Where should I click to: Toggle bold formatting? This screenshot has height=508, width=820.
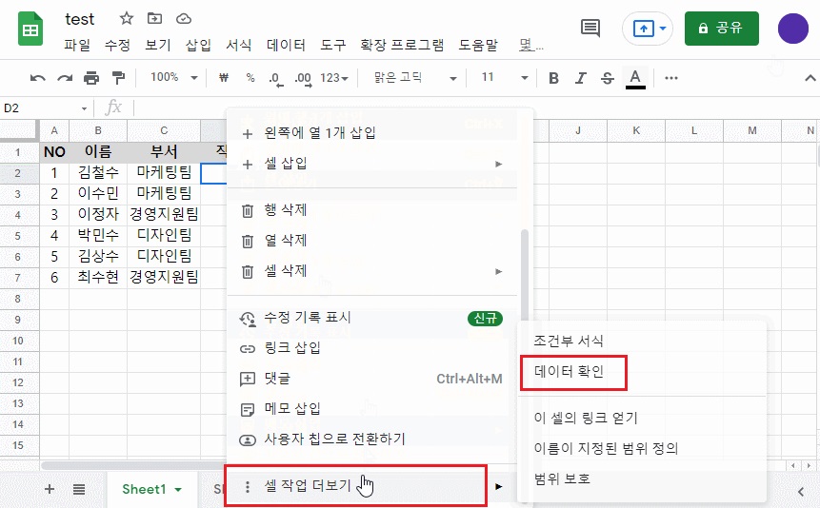pyautogui.click(x=554, y=78)
